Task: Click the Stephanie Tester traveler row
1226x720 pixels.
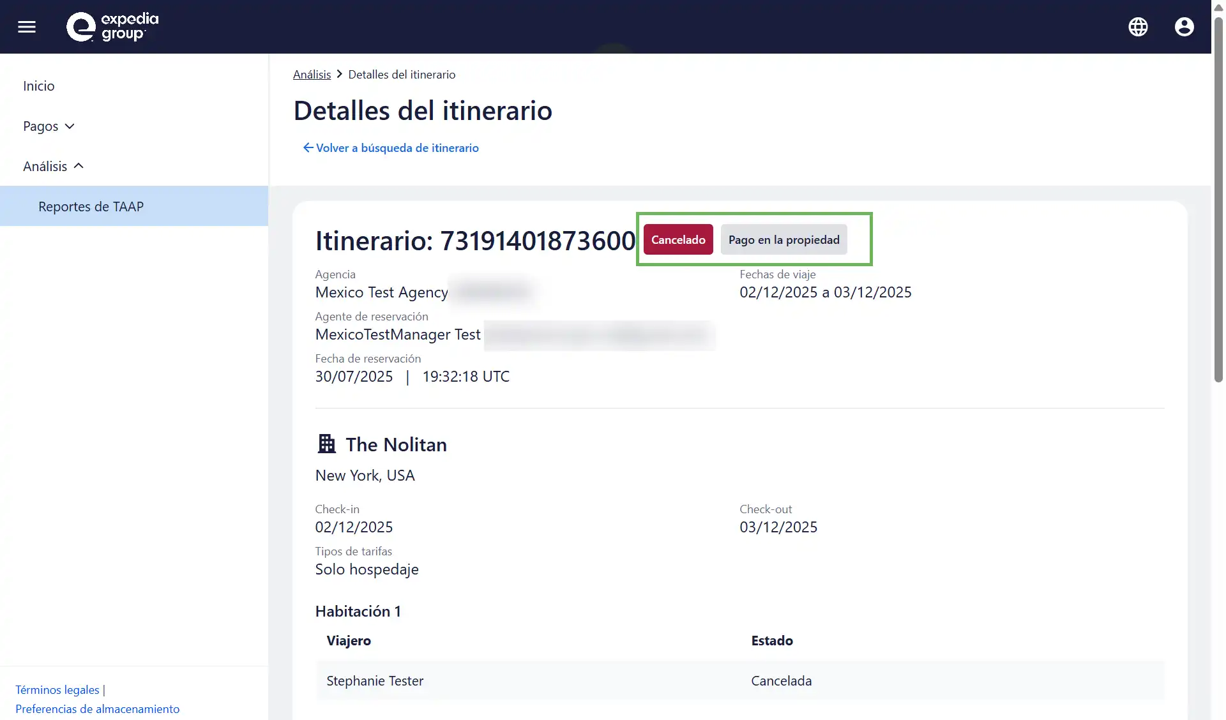Action: click(x=375, y=681)
